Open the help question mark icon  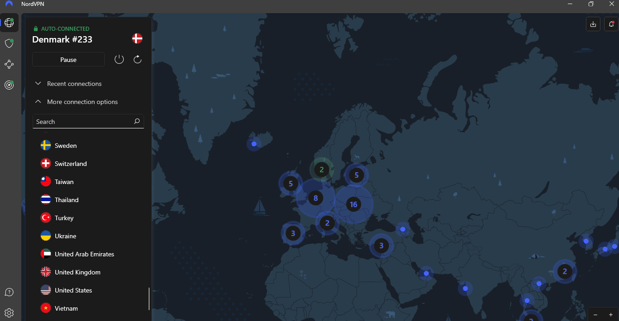[x=9, y=292]
